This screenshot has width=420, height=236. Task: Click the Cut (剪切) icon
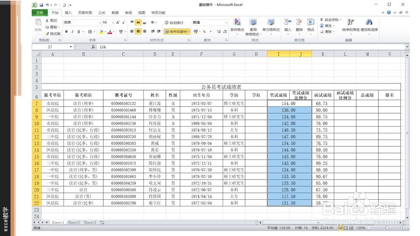(x=47, y=21)
